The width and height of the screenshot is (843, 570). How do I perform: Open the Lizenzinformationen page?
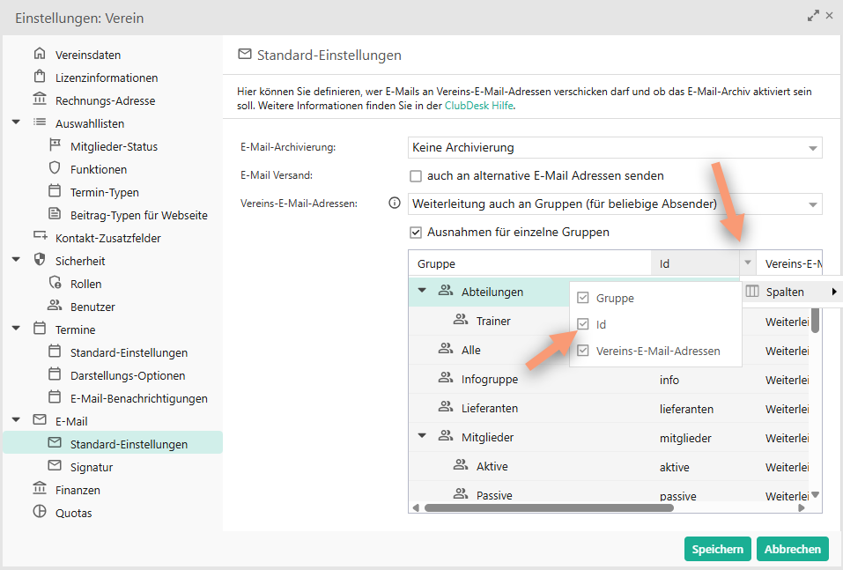(107, 78)
